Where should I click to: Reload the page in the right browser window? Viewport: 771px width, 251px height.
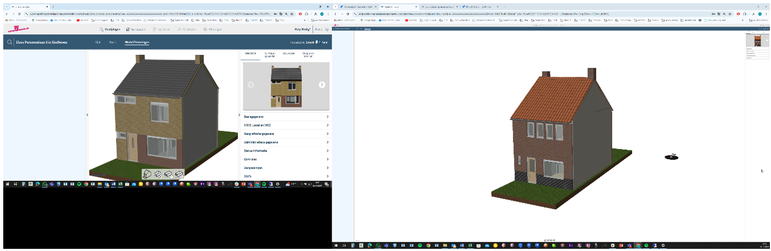348,14
